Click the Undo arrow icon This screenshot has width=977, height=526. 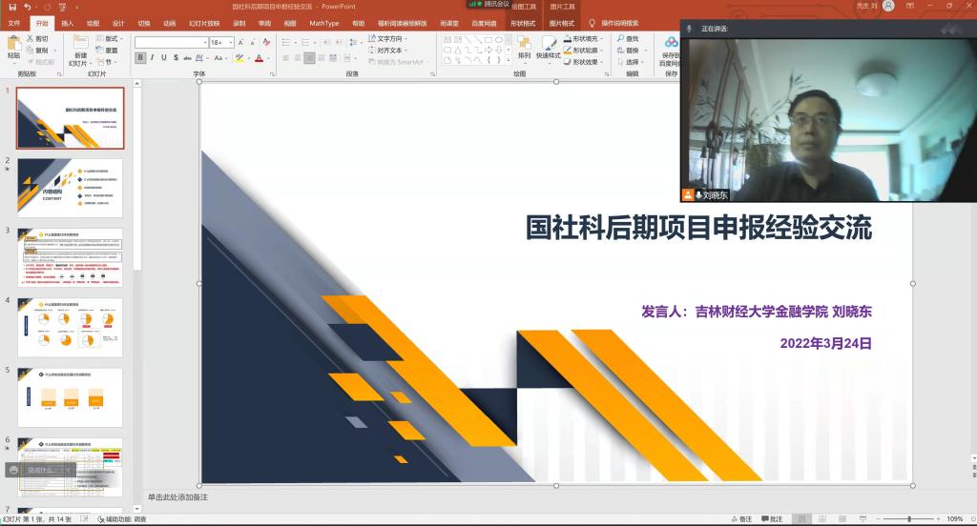pyautogui.click(x=28, y=7)
